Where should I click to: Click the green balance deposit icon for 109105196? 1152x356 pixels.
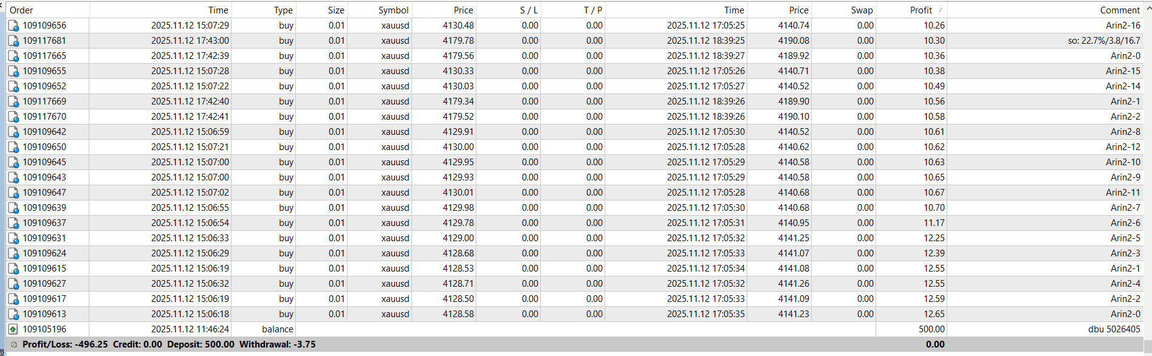13,329
